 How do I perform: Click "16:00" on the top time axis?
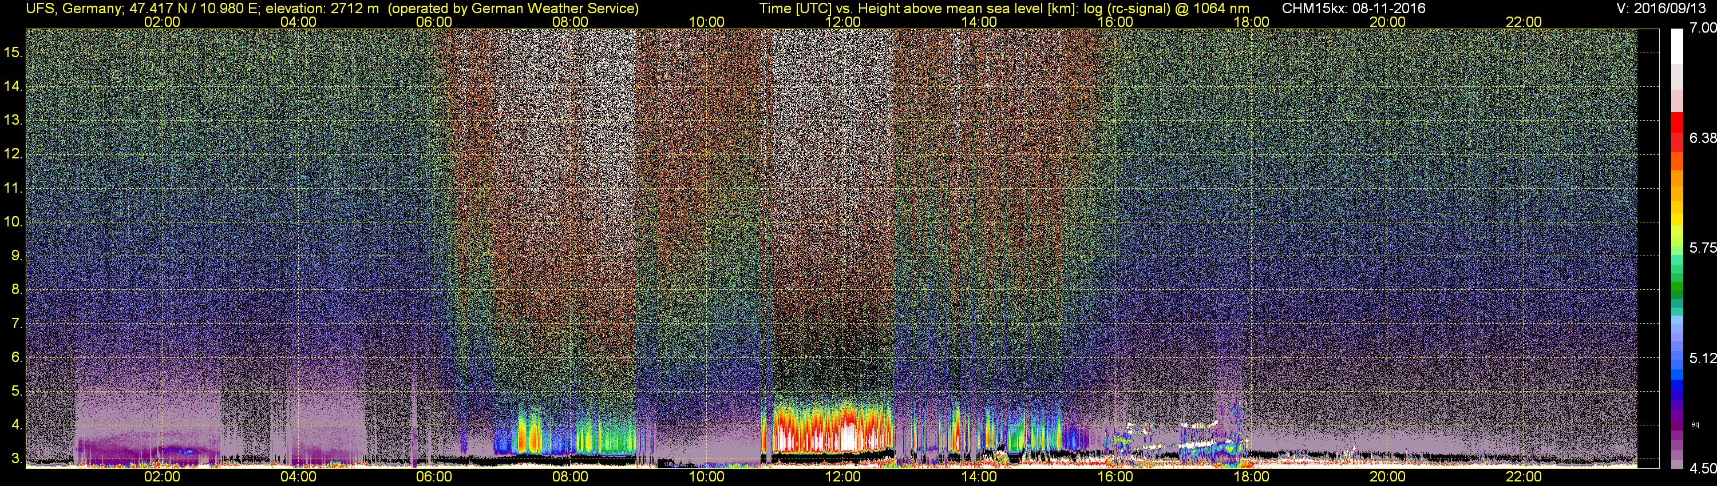coord(1115,21)
